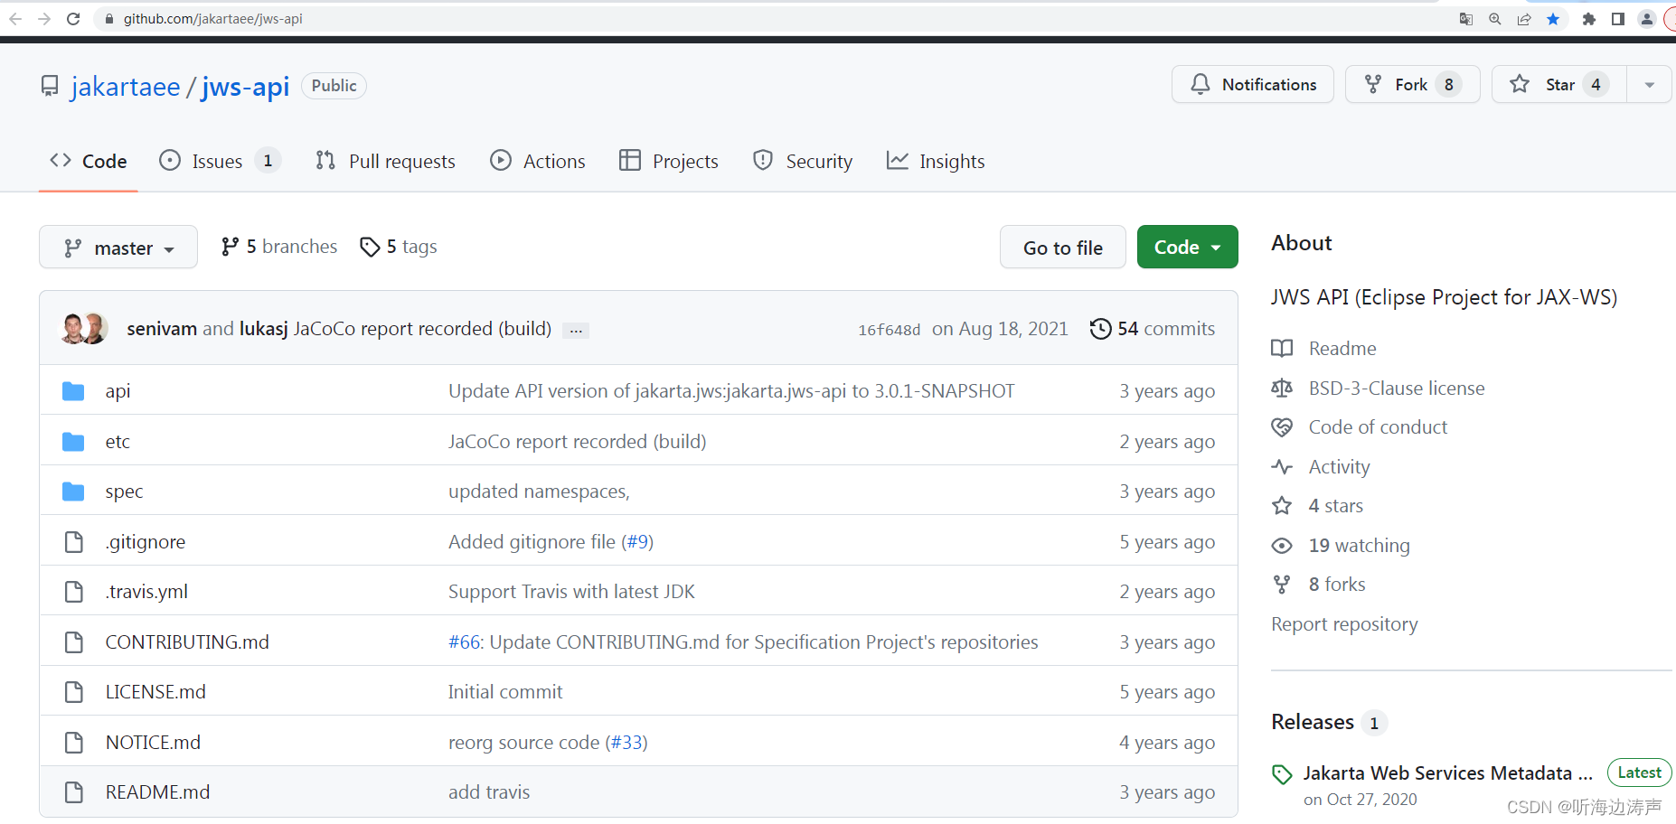Open the green Code download dropdown

1187,247
